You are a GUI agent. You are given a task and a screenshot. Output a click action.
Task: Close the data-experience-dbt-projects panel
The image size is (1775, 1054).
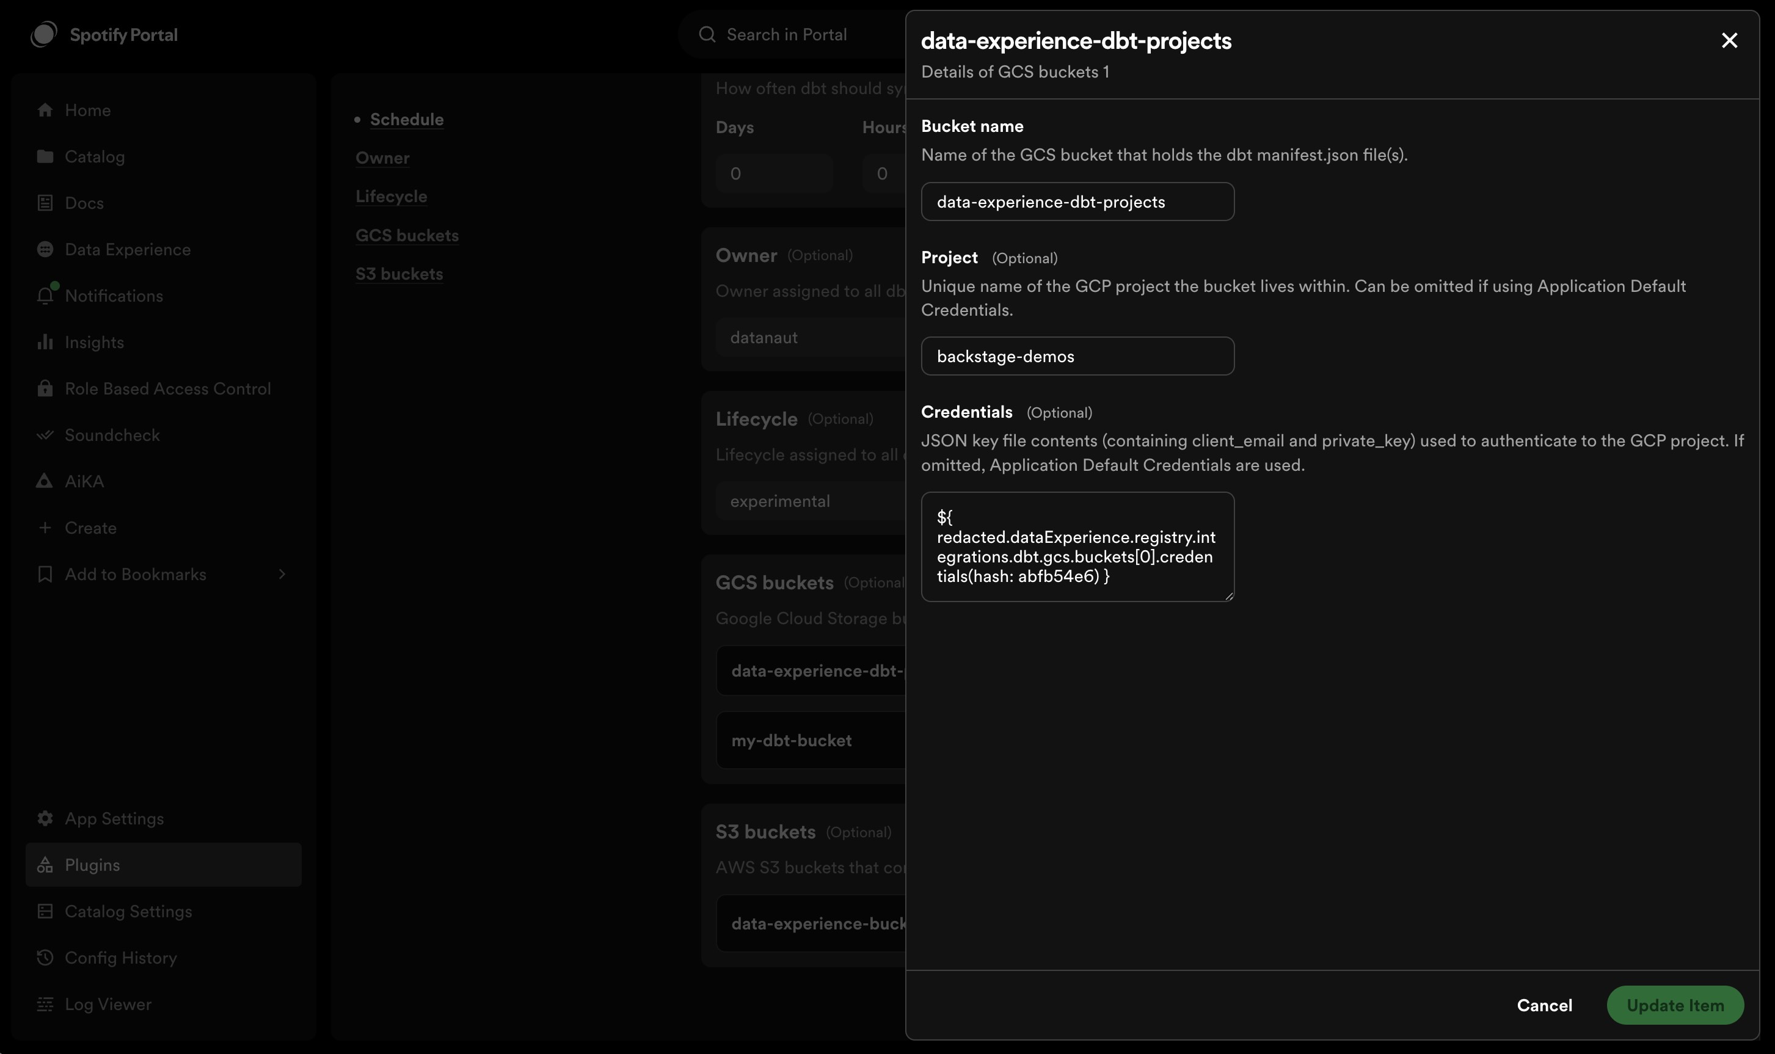pyautogui.click(x=1729, y=40)
